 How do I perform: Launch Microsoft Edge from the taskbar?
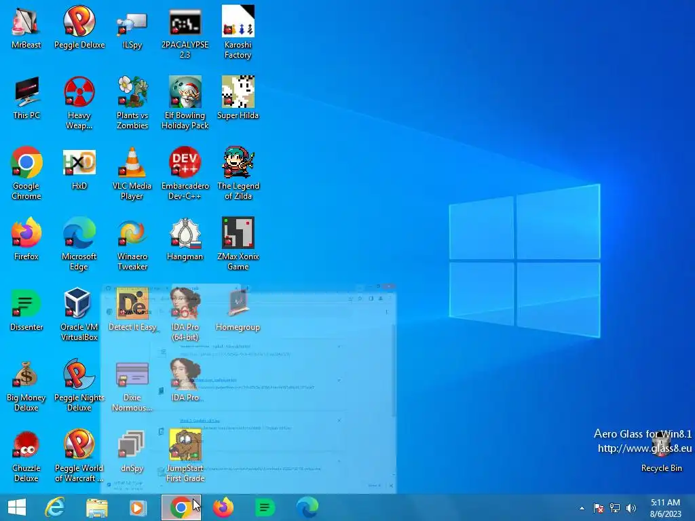[x=307, y=507]
